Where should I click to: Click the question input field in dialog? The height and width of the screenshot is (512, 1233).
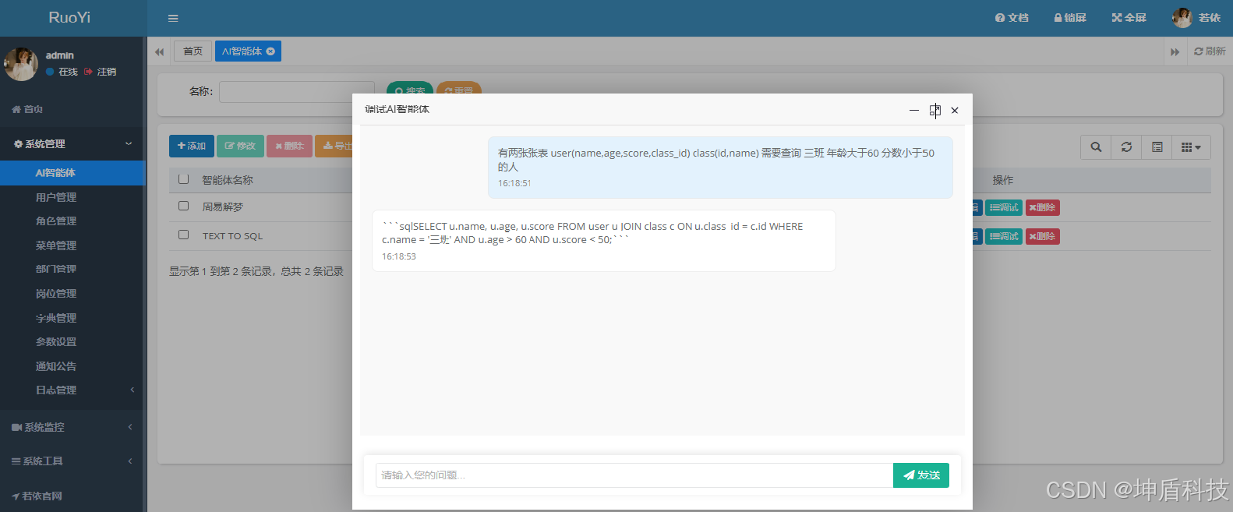(x=634, y=475)
